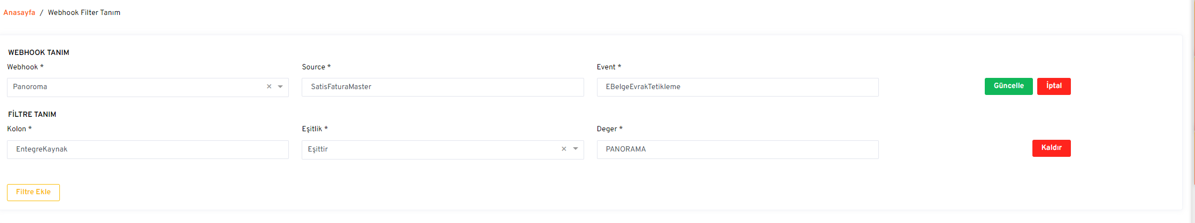This screenshot has height=223, width=1195.
Task: Cancel with the red İptal button
Action: click(1053, 86)
